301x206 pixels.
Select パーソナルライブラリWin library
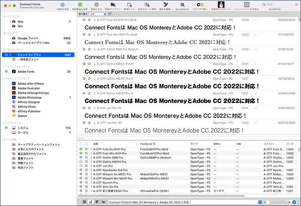point(34,43)
